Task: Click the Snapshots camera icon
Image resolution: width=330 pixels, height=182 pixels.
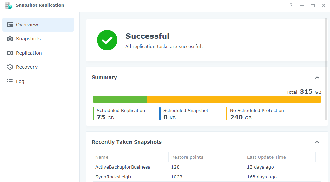Action: pyautogui.click(x=10, y=39)
